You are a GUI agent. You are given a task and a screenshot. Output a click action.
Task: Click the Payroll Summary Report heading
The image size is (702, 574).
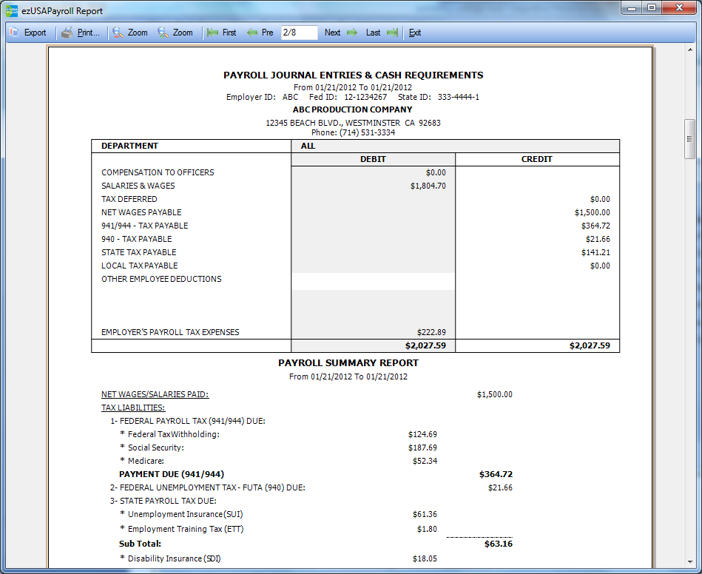348,363
